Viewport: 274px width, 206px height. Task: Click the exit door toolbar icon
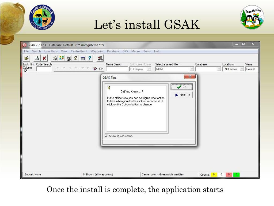tap(100, 58)
